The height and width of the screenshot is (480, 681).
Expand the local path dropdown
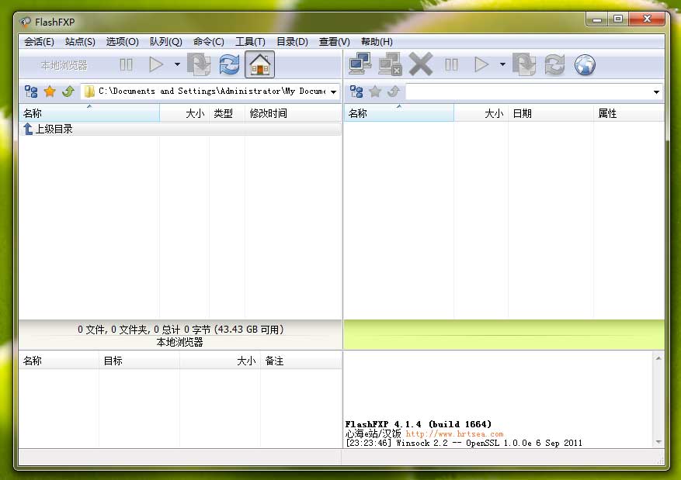[x=334, y=92]
